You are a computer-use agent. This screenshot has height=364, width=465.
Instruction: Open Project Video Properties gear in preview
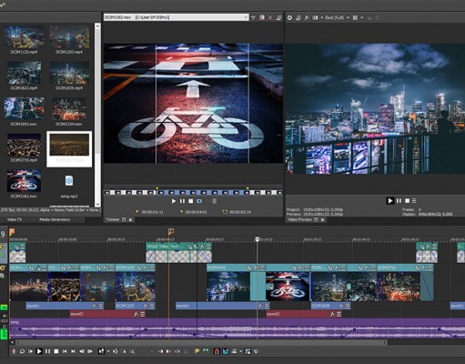point(289,18)
